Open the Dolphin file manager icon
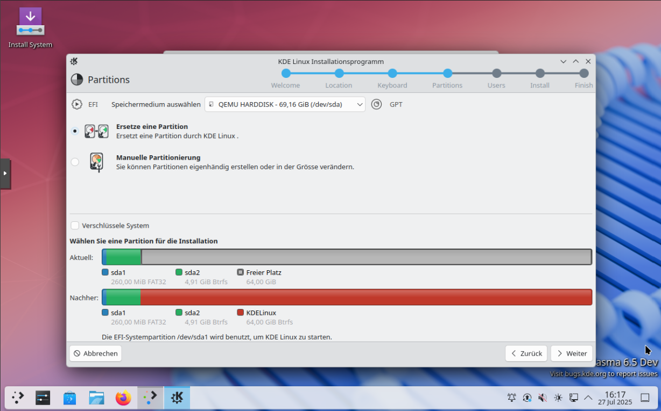 coord(96,398)
